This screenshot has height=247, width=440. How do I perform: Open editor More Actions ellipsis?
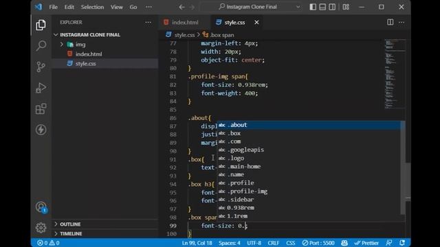tap(401, 22)
